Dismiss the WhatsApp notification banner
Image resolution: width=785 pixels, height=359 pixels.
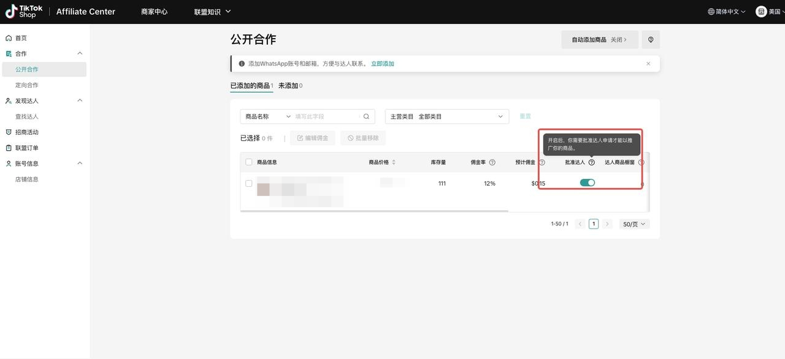(x=648, y=64)
